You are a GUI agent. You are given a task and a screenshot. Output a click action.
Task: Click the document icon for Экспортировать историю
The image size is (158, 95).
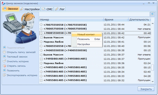click(x=5, y=75)
